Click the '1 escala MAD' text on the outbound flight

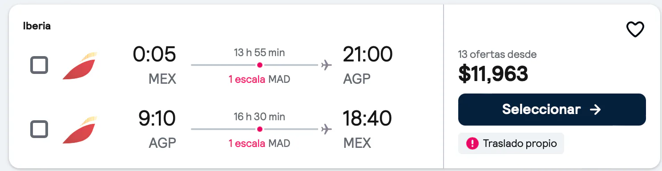(x=259, y=79)
